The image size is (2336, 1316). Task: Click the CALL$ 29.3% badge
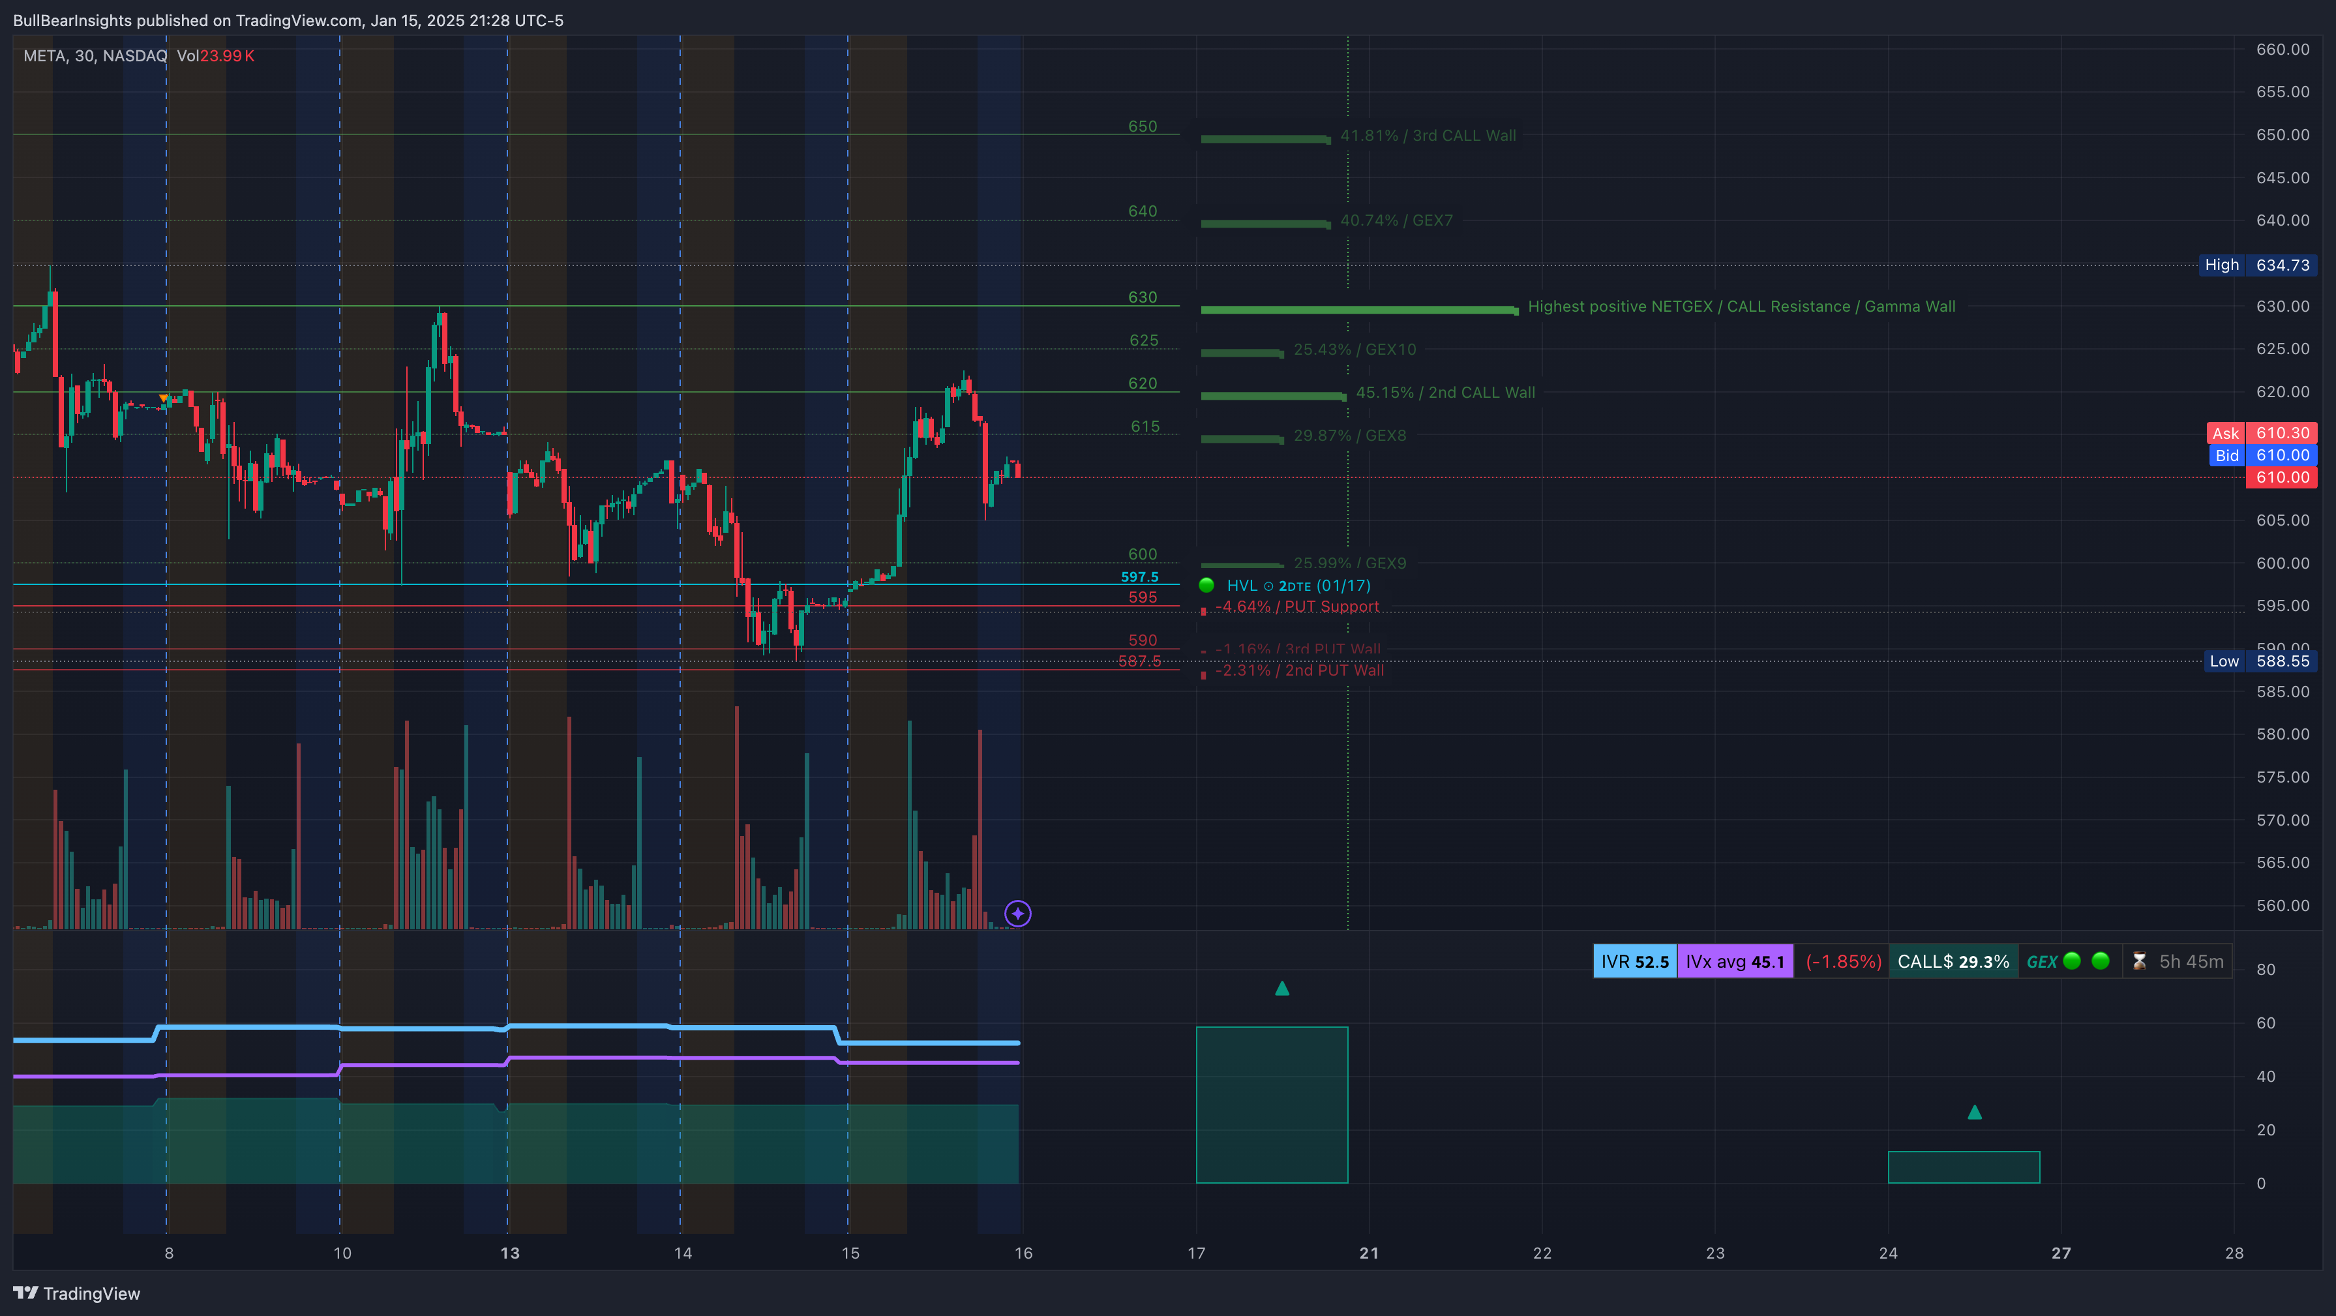pos(1953,961)
